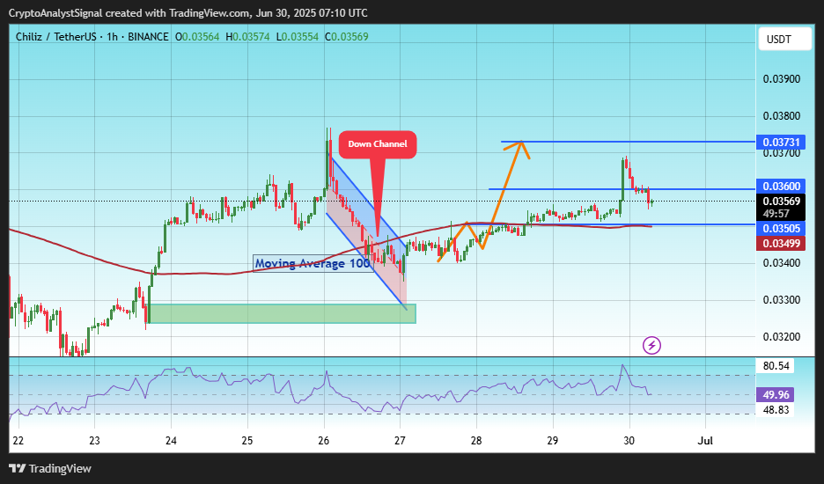Click the open value O0.03564
Screen dimensions: 824x484
[x=197, y=37]
